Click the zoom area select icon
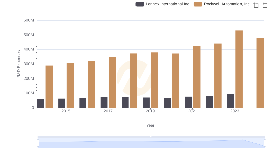The width and height of the screenshot is (271, 156). [x=256, y=5]
